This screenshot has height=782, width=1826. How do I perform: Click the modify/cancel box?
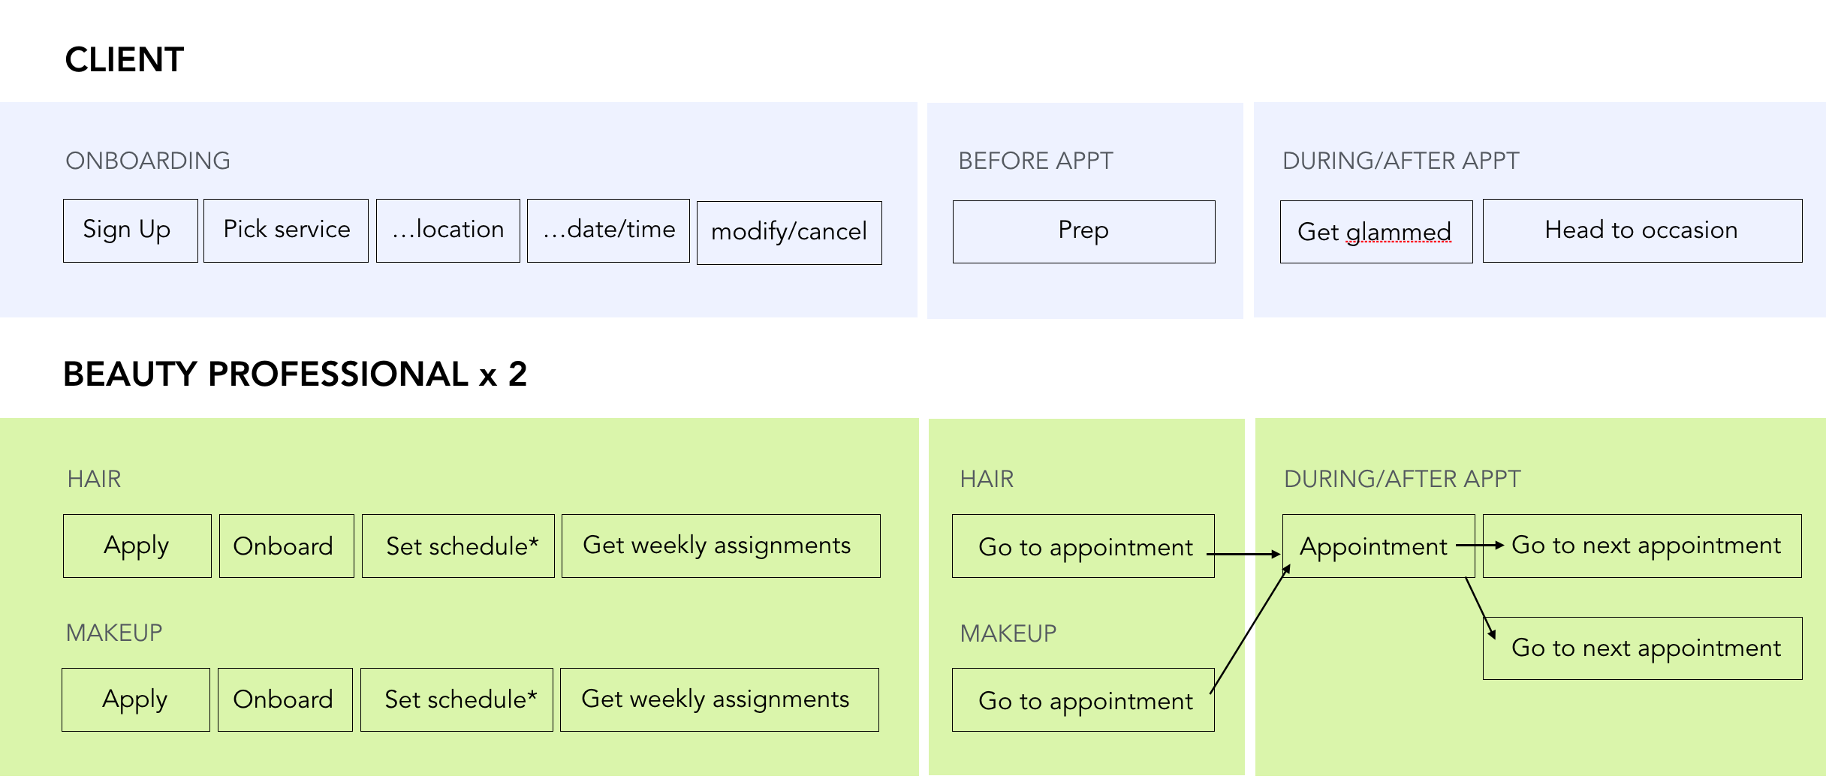point(789,233)
